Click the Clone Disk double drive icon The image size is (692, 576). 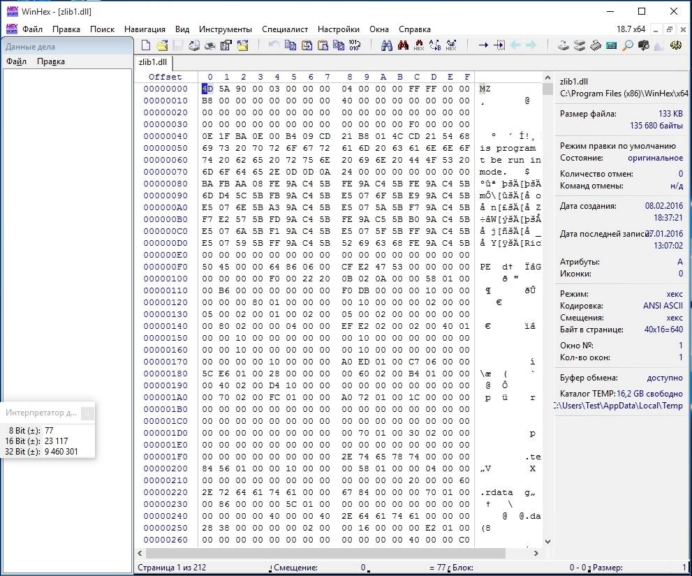[579, 45]
